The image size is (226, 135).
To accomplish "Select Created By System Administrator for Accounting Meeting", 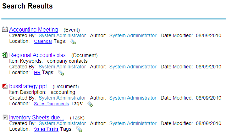I will point(62,35).
